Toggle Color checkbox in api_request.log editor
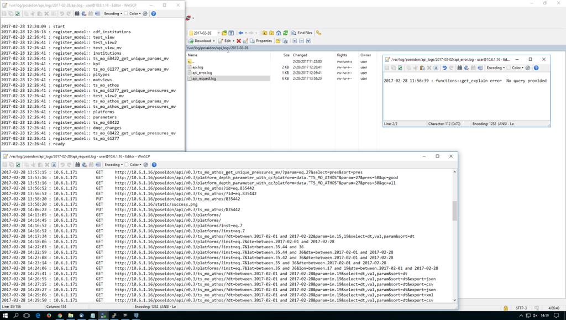 click(127, 165)
